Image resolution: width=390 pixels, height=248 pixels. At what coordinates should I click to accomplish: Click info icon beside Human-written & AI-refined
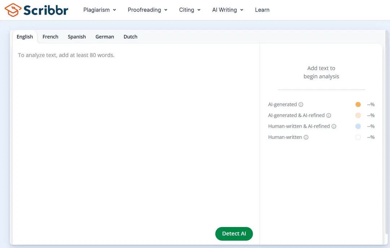click(334, 126)
